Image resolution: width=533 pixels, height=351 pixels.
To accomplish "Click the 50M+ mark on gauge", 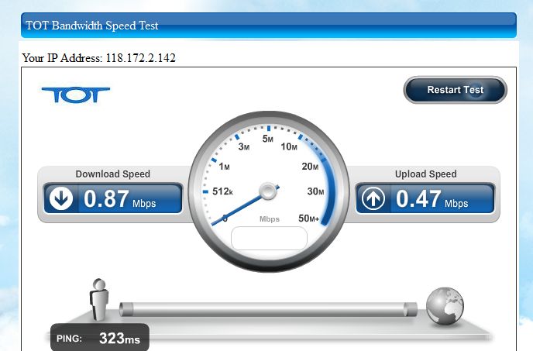I will coord(308,218).
